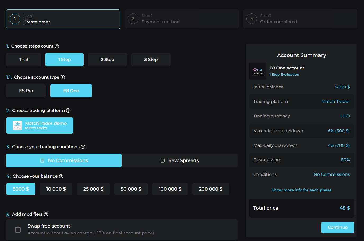
Task: Click the Step 2 circle number icon
Action: click(x=133, y=19)
